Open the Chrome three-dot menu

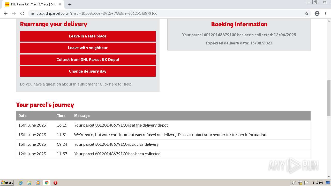[326, 13]
